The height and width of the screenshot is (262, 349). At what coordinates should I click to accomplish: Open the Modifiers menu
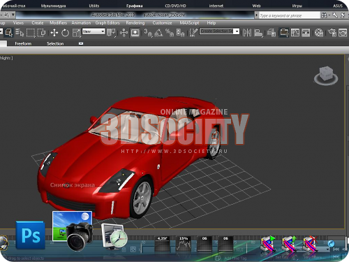pos(58,23)
